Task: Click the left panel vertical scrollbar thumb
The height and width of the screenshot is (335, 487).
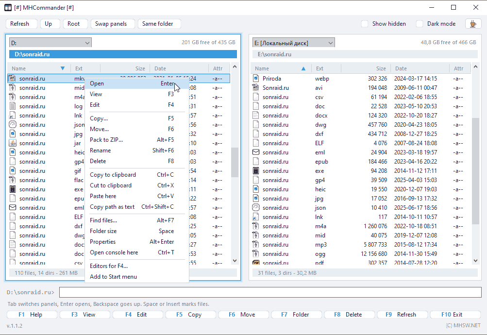Action: coord(235,162)
